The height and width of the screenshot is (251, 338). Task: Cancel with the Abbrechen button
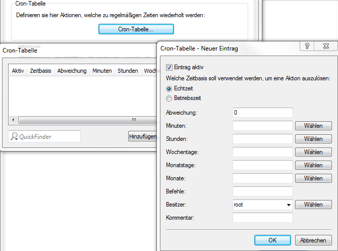(313, 240)
